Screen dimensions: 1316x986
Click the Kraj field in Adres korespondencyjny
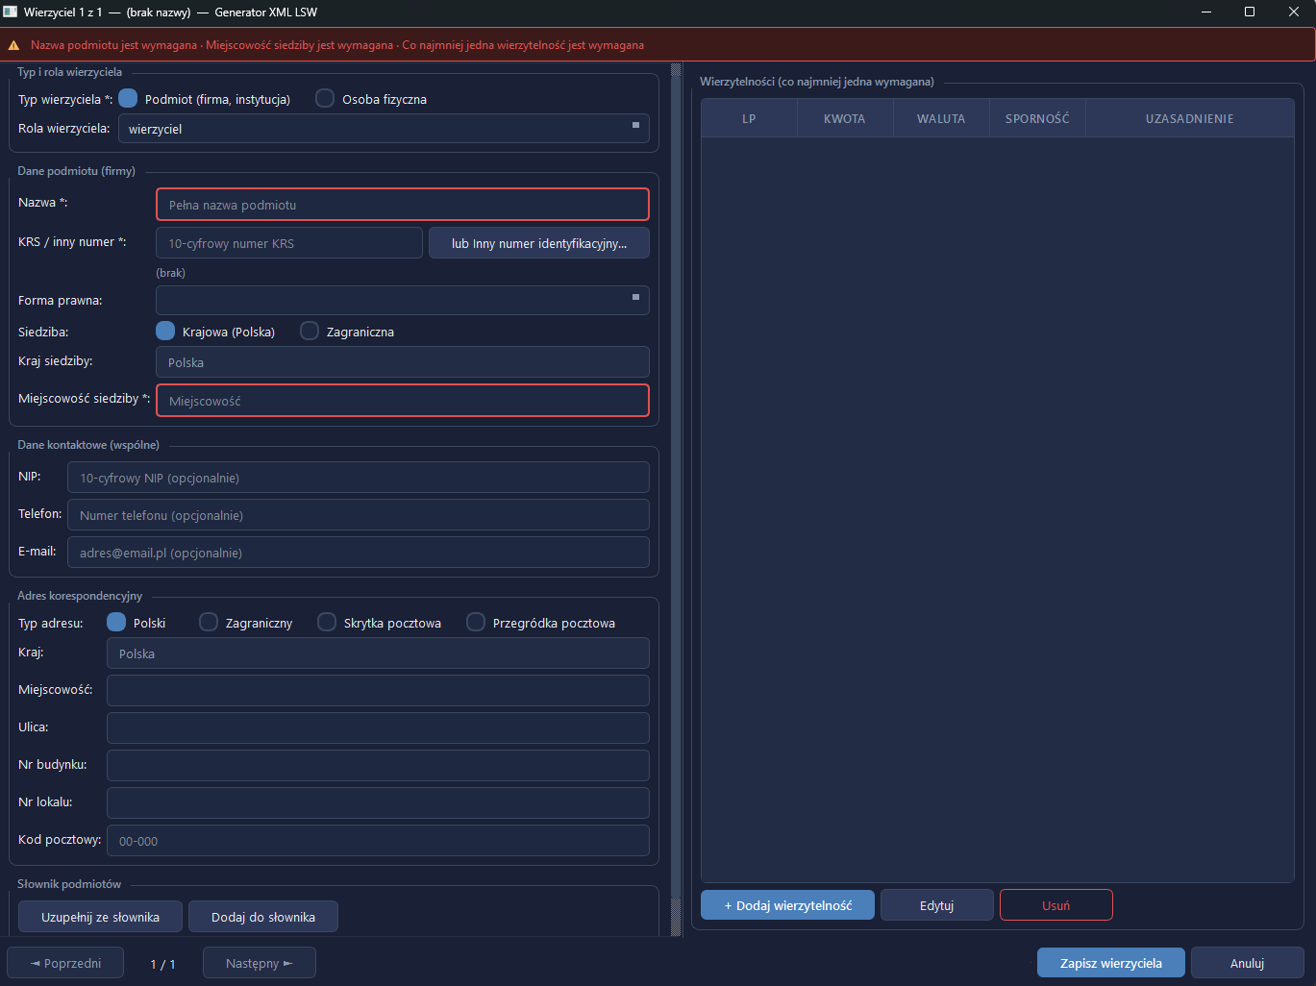point(378,653)
